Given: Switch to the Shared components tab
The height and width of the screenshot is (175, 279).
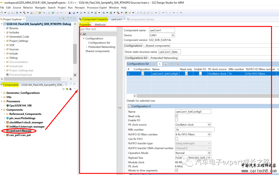Looking at the screenshot, I should (158, 46).
